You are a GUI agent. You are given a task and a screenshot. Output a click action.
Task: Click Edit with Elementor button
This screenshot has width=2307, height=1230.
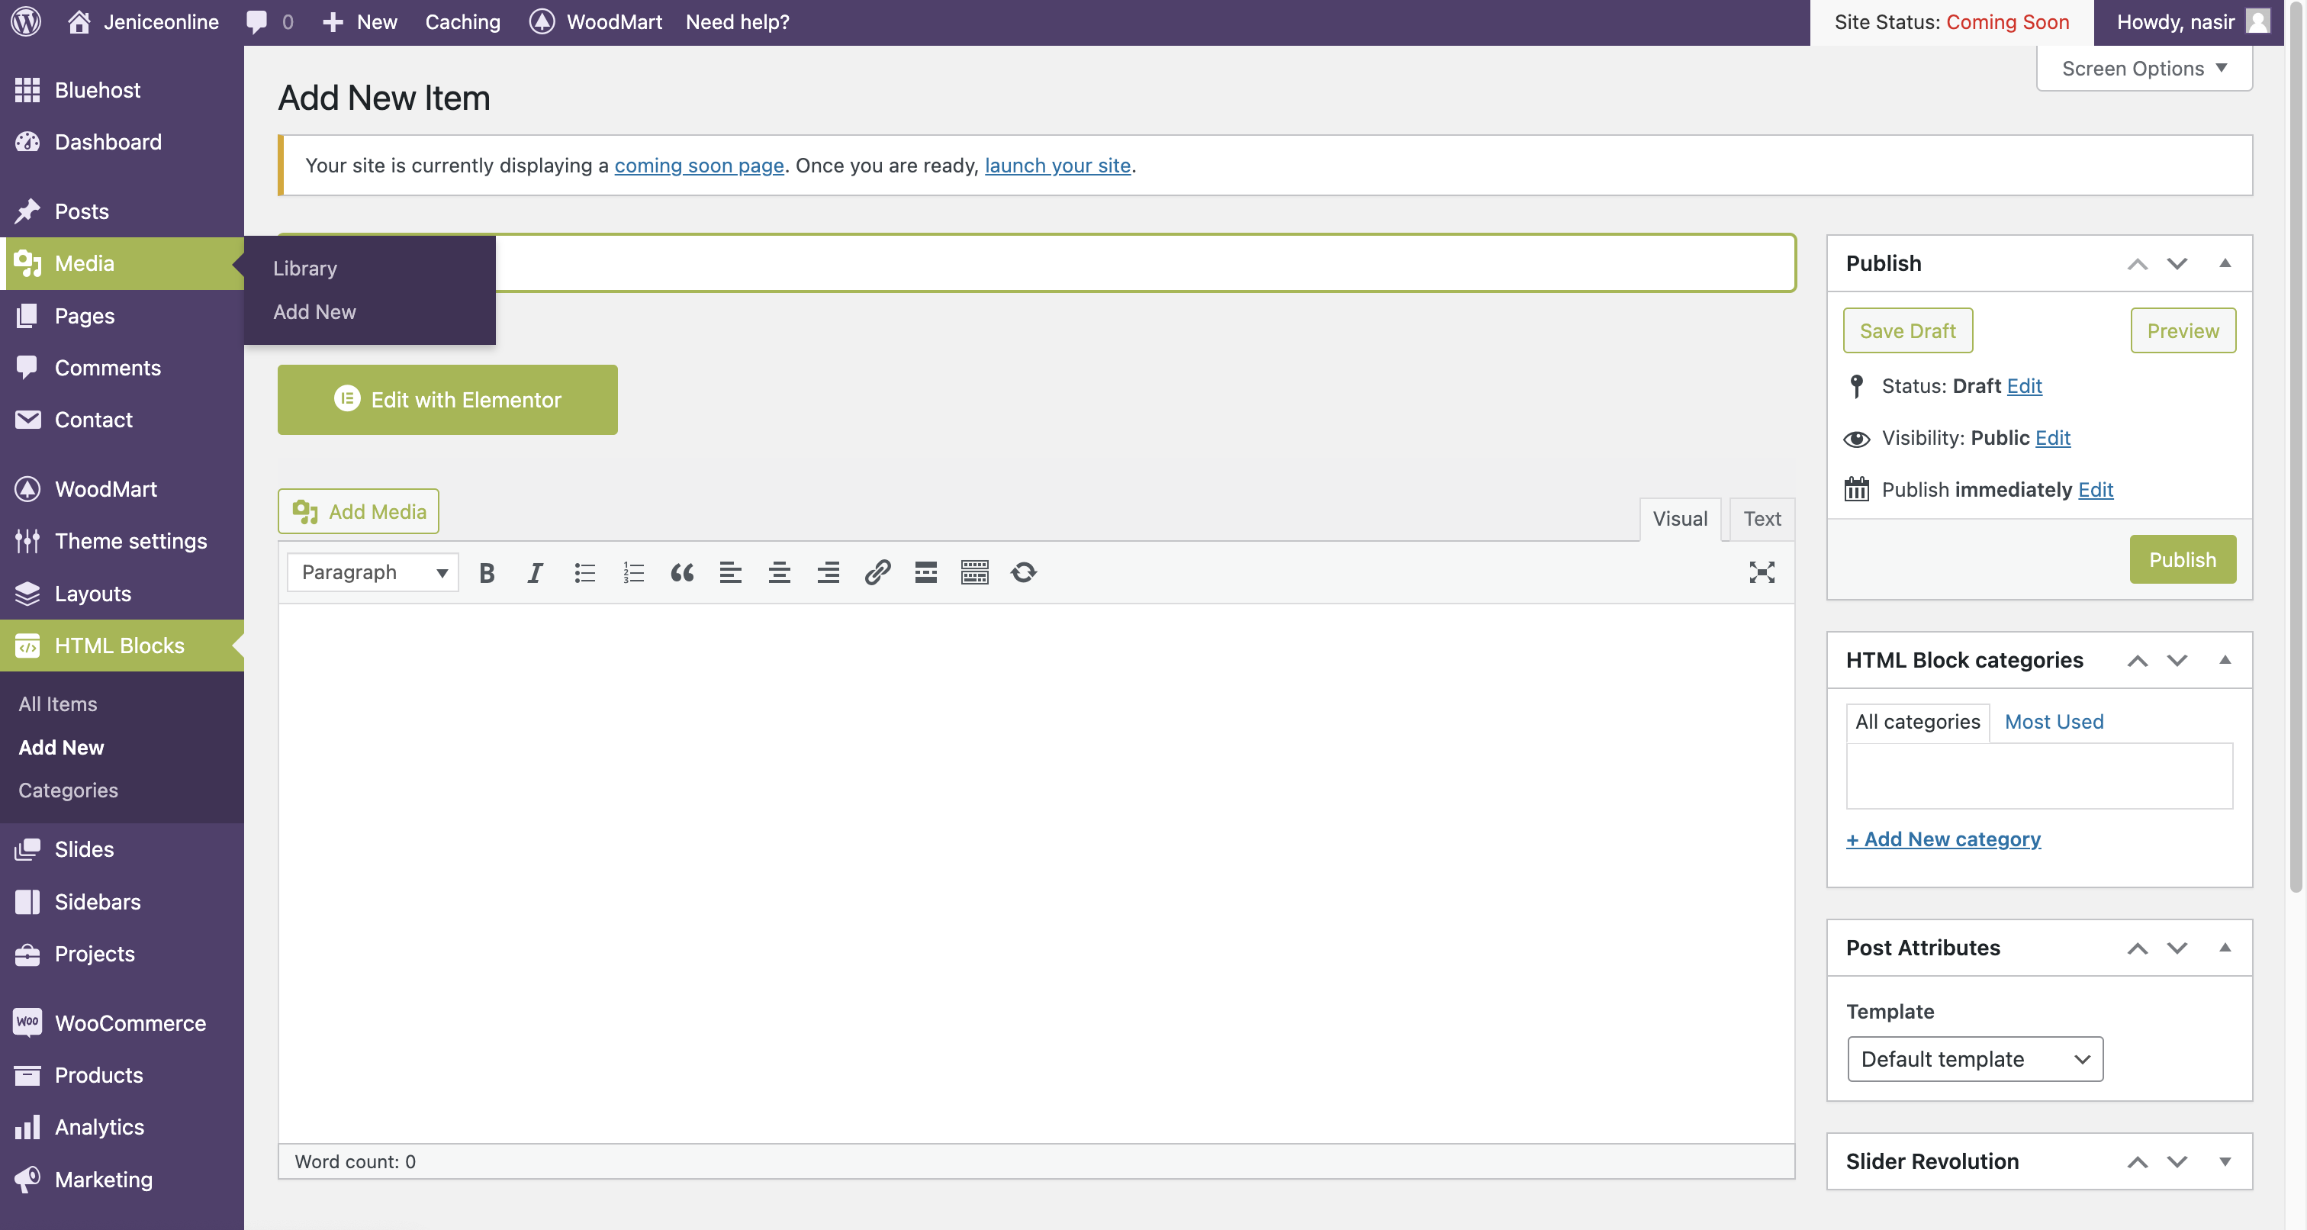447,400
